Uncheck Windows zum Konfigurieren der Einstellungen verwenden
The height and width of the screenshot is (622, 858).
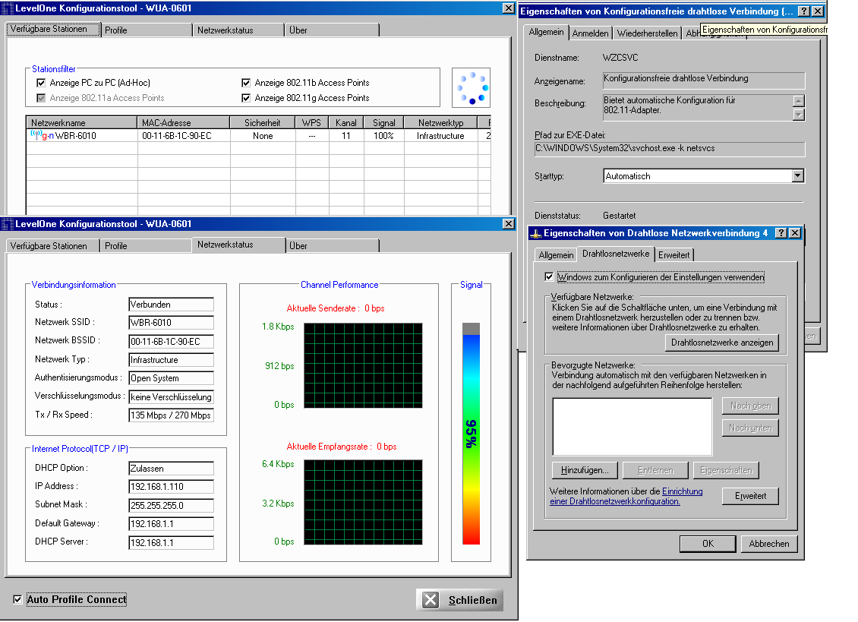(549, 277)
